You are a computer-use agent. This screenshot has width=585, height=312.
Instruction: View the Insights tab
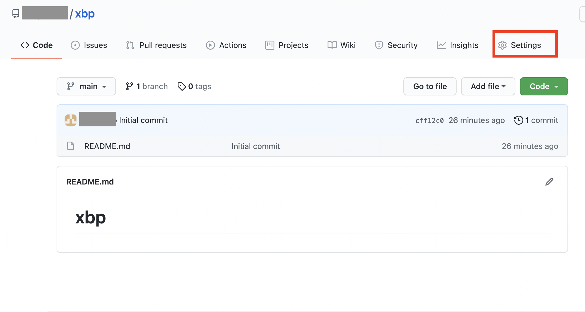[x=457, y=45]
